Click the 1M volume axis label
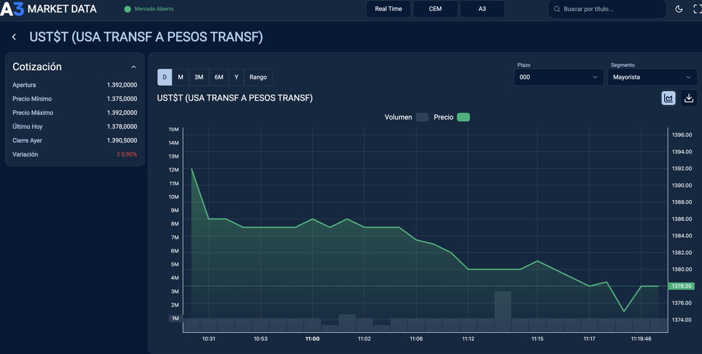 point(175,318)
